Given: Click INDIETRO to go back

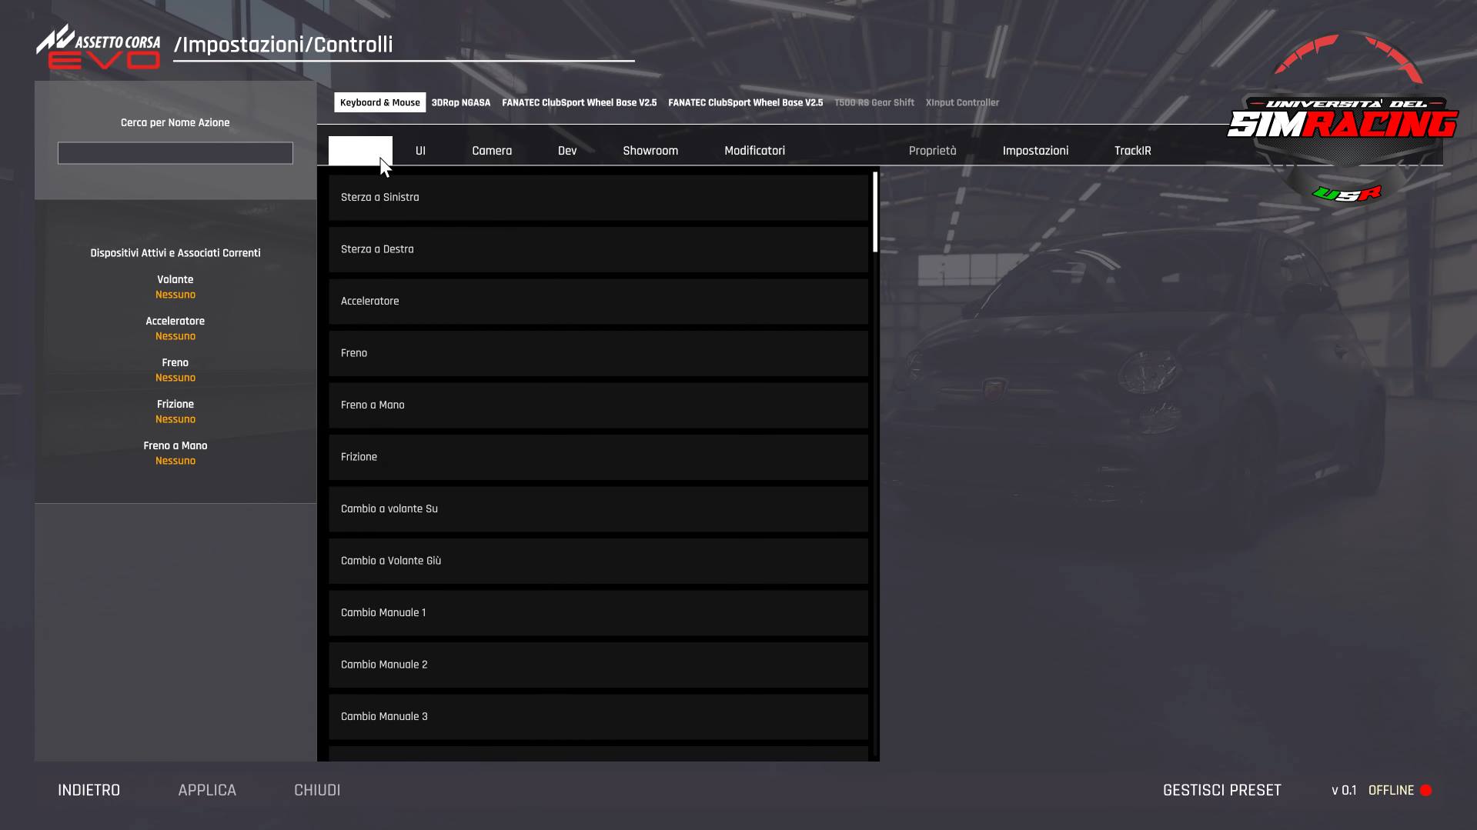Looking at the screenshot, I should point(89,789).
